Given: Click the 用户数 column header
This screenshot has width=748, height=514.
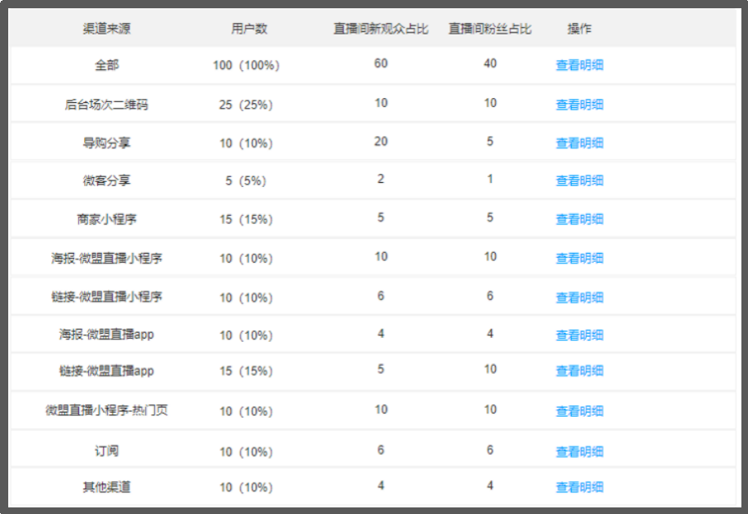Looking at the screenshot, I should coord(249,29).
